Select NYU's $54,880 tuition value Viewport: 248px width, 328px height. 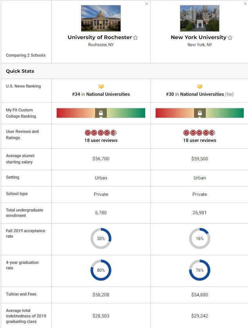(x=199, y=295)
